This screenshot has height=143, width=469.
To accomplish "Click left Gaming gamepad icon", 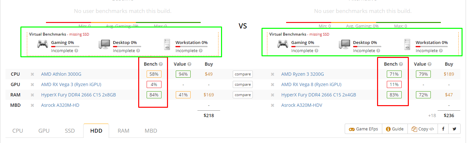I will pos(42,44).
